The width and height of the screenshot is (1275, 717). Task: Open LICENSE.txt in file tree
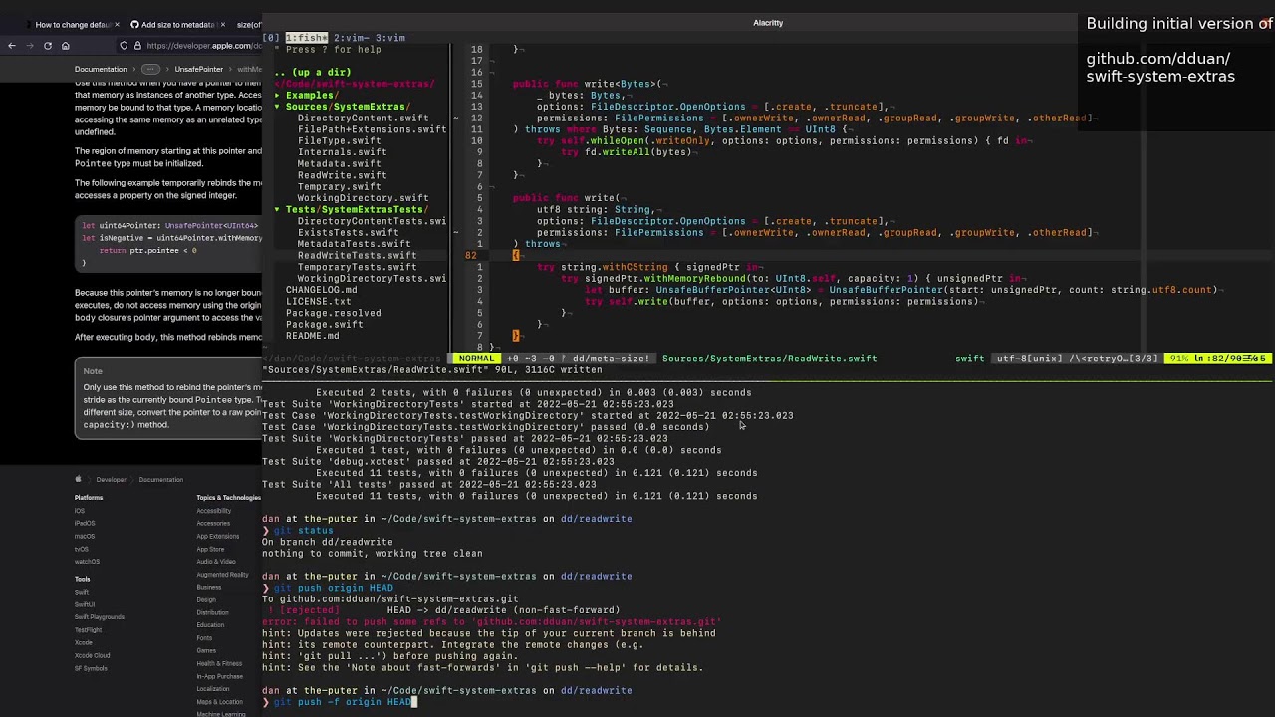click(x=318, y=302)
